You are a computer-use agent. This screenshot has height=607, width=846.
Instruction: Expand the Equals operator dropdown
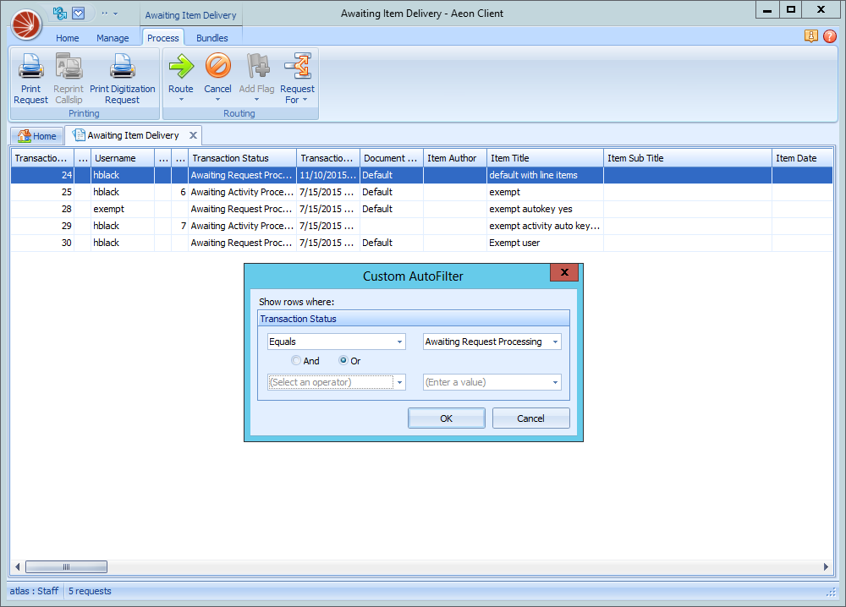click(x=399, y=342)
